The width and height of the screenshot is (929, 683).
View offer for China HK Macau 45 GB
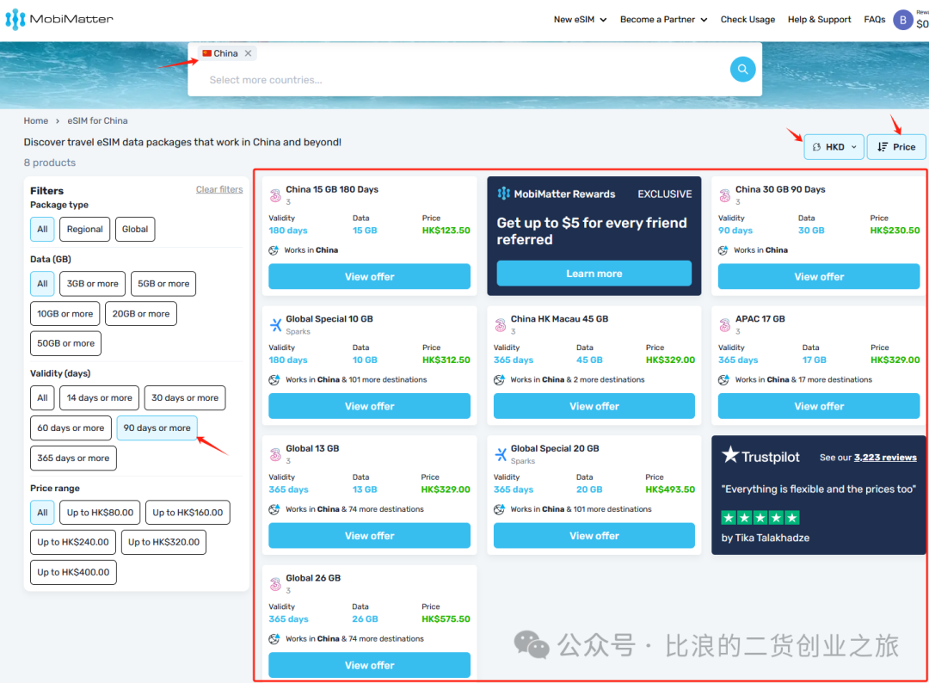pos(594,406)
